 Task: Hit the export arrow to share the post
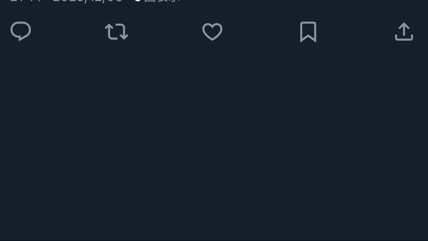404,32
